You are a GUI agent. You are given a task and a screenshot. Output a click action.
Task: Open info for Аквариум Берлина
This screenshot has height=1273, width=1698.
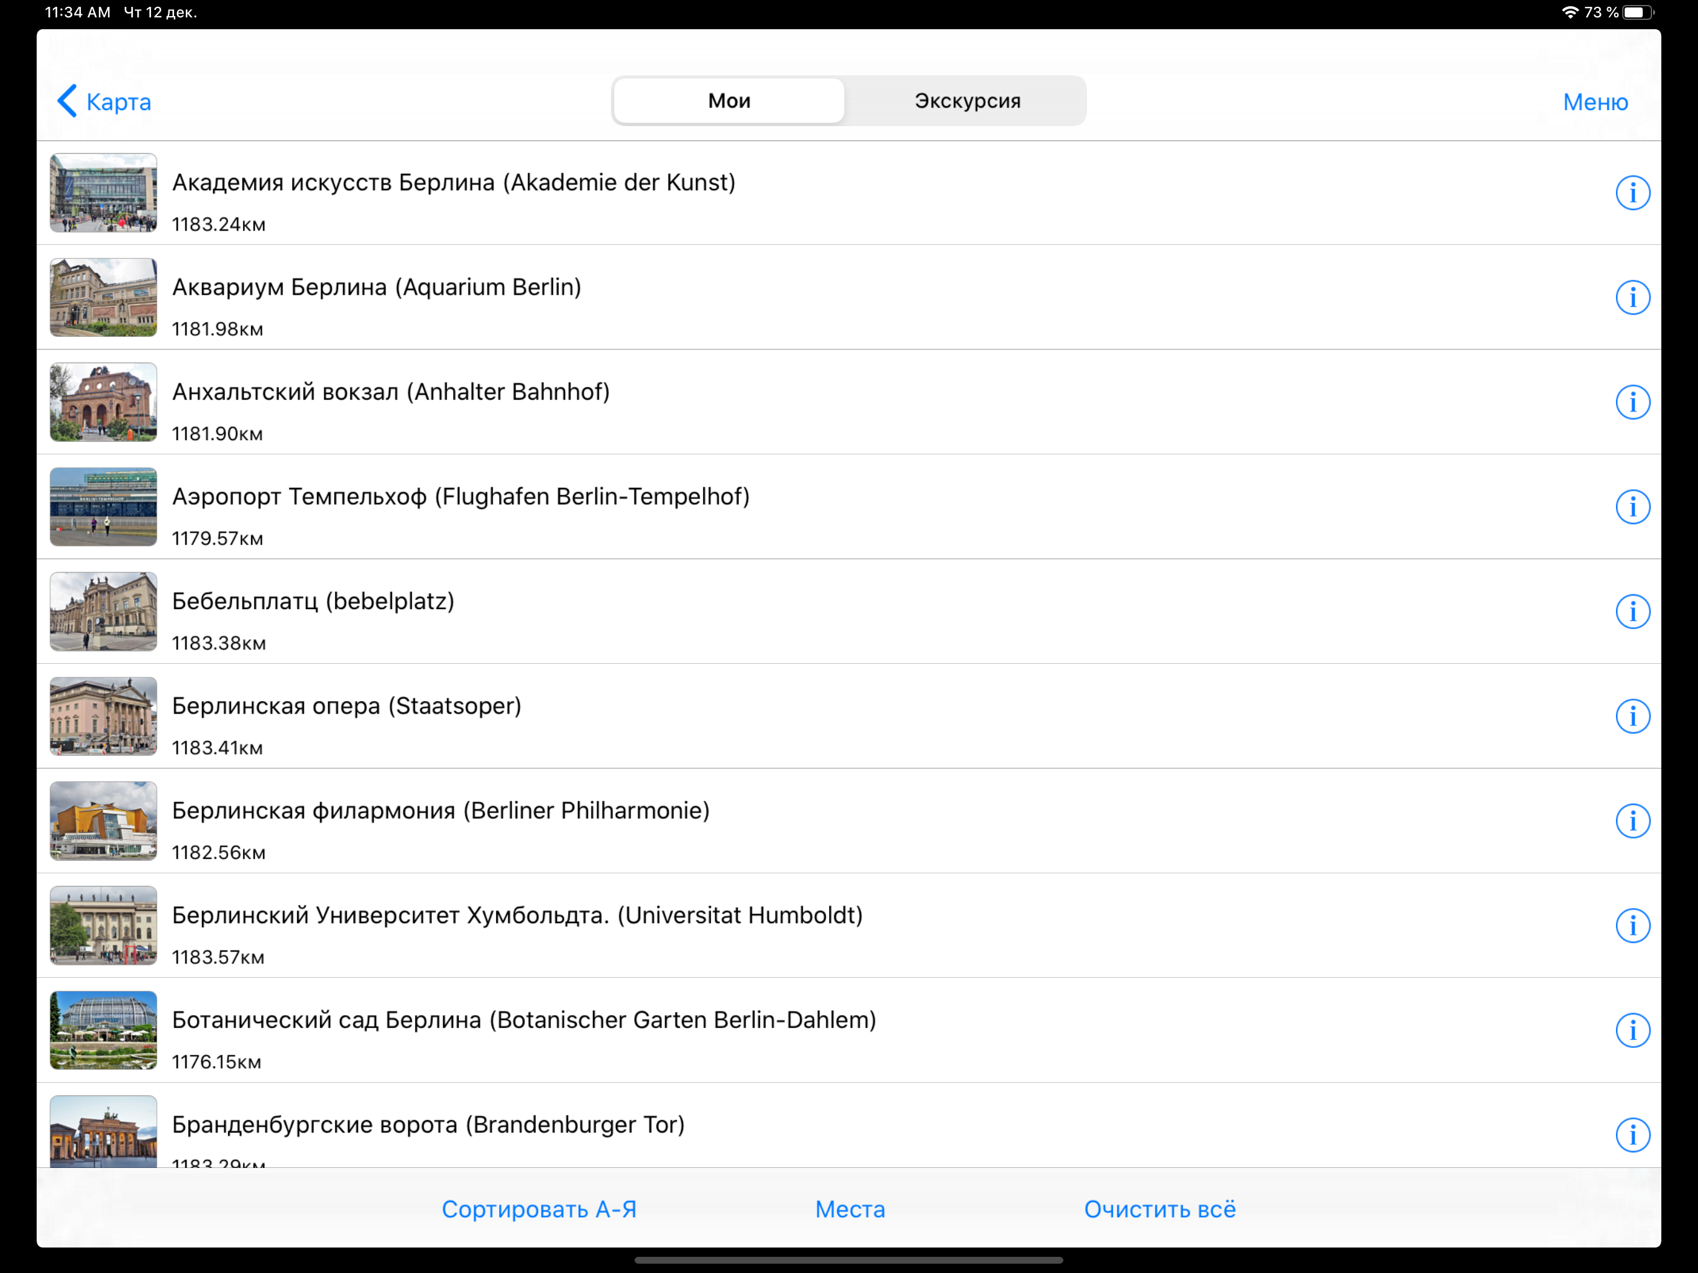1632,297
